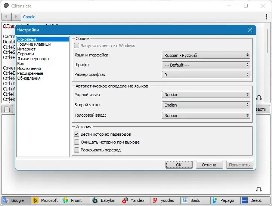Open the Размер шрифта dropdown
272x206 pixels.
(x=206, y=75)
